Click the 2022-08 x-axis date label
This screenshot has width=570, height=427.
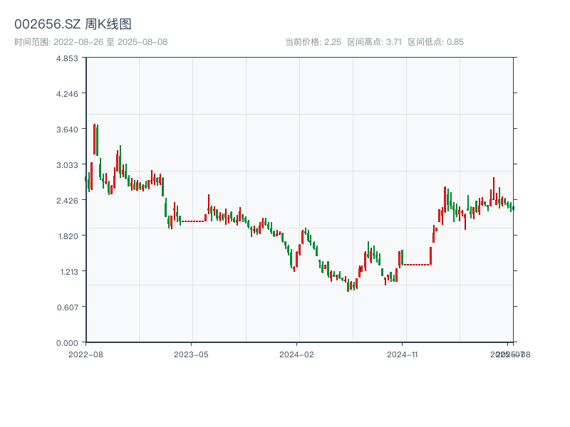click(x=85, y=354)
